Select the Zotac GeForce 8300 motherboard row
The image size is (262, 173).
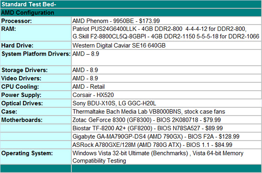pos(166,120)
